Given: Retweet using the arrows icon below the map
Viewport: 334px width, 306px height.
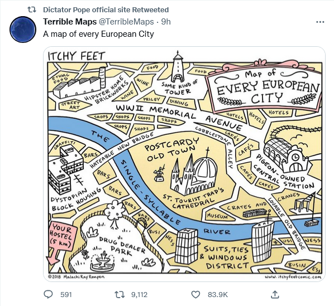Looking at the screenshot, I should tap(120, 294).
